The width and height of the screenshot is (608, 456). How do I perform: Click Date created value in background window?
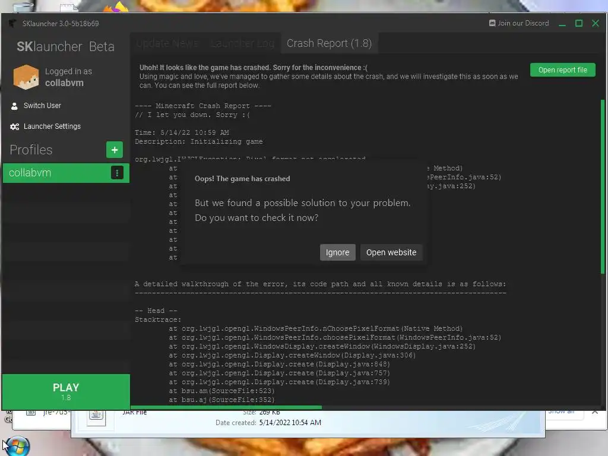(290, 423)
